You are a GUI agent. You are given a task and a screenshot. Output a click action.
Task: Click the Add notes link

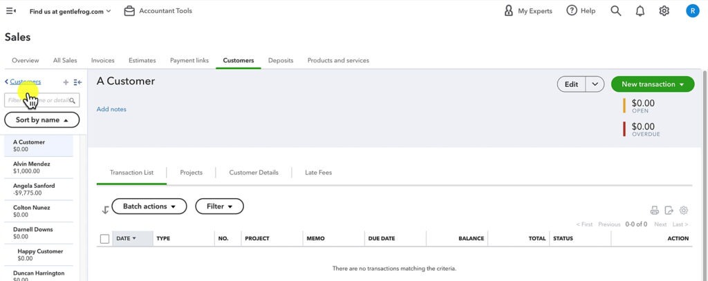[x=111, y=109]
